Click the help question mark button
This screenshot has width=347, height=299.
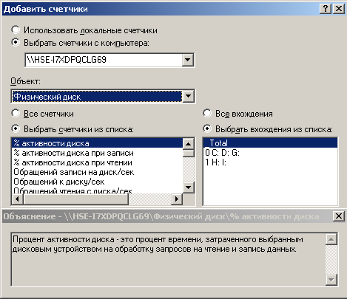click(326, 9)
